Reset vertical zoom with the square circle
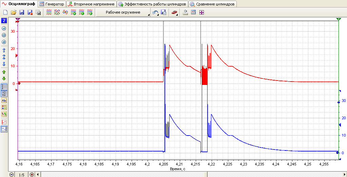Viewport: 347px width, 177px height. 4,35
